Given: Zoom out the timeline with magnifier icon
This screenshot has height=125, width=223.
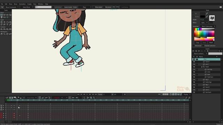Looking at the screenshot, I should click(x=186, y=98).
